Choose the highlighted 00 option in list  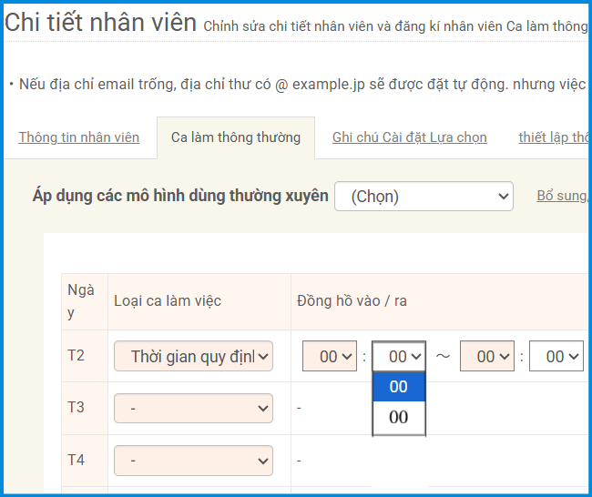click(399, 387)
